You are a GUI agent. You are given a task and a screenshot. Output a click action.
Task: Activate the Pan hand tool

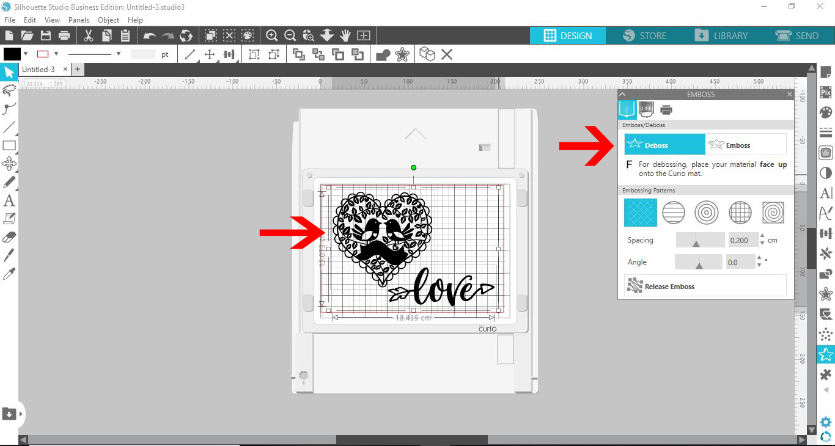coord(345,35)
